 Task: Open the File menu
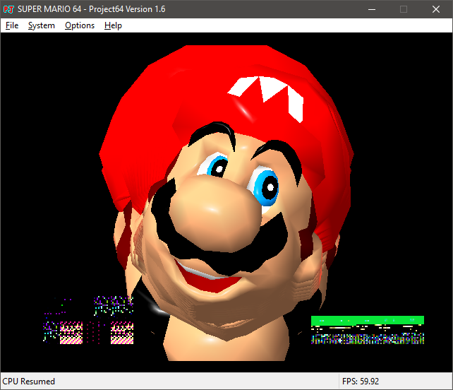pos(12,25)
